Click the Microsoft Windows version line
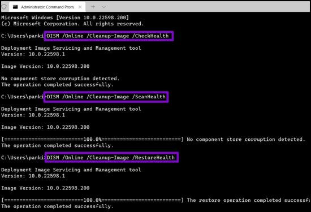The width and height of the screenshot is (311, 212). pyautogui.click(x=65, y=18)
